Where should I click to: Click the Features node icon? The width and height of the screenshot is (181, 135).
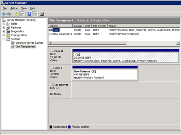[x=8, y=28]
